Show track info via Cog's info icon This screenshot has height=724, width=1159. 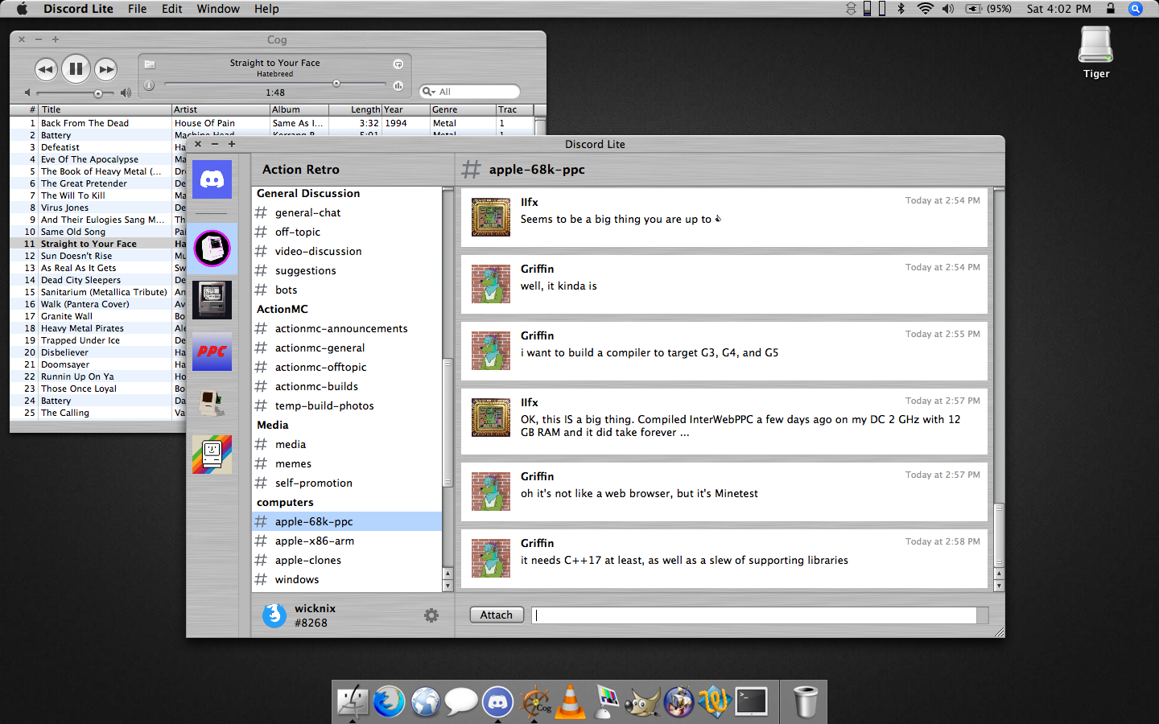(149, 85)
